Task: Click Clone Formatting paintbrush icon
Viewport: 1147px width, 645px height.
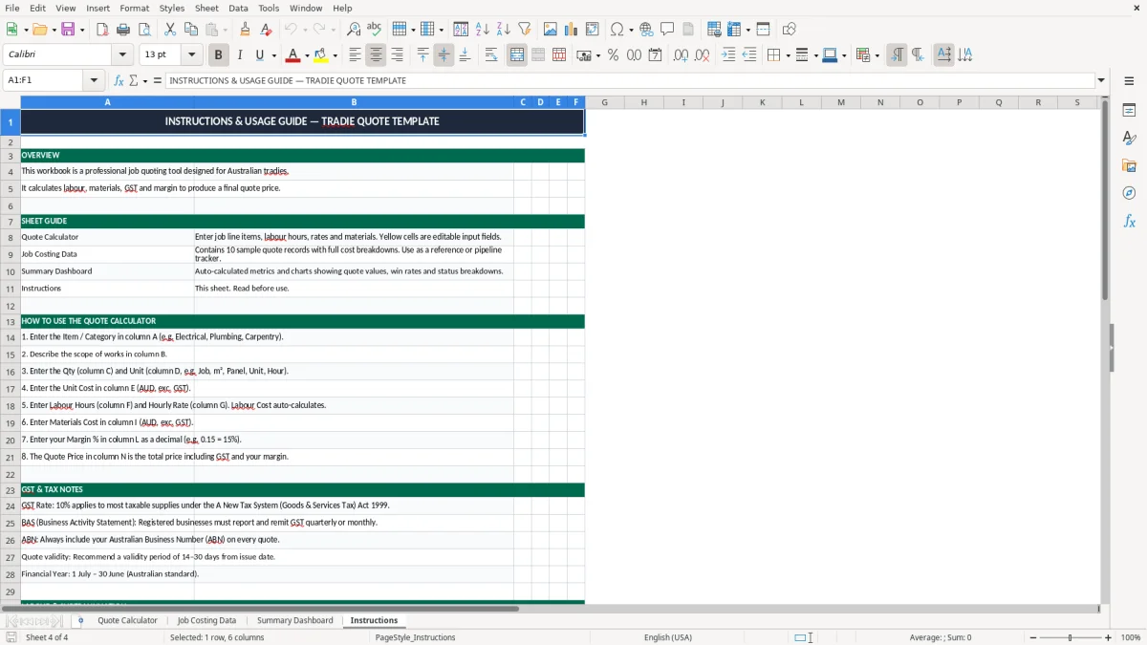Action: click(246, 30)
